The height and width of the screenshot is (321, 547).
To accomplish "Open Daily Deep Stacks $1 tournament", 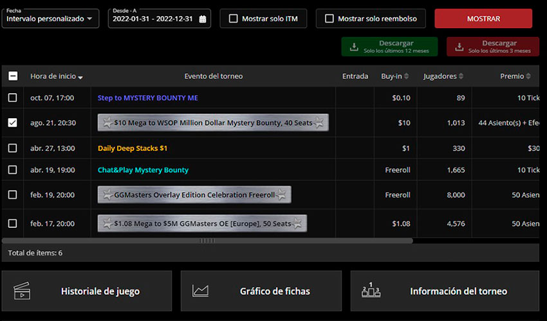I will click(x=132, y=148).
